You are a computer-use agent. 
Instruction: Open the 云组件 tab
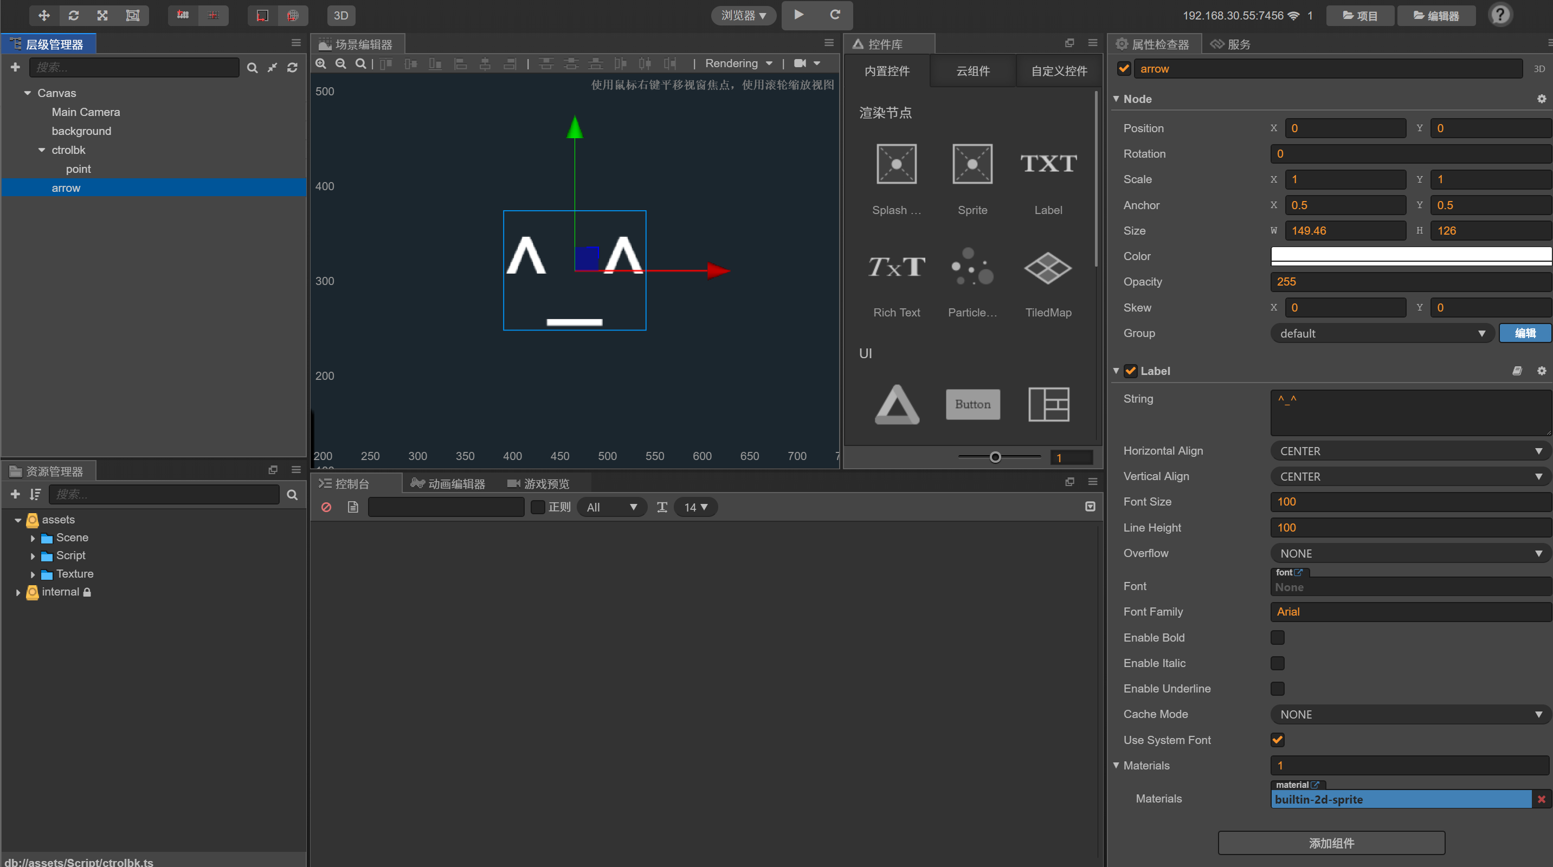pyautogui.click(x=972, y=71)
